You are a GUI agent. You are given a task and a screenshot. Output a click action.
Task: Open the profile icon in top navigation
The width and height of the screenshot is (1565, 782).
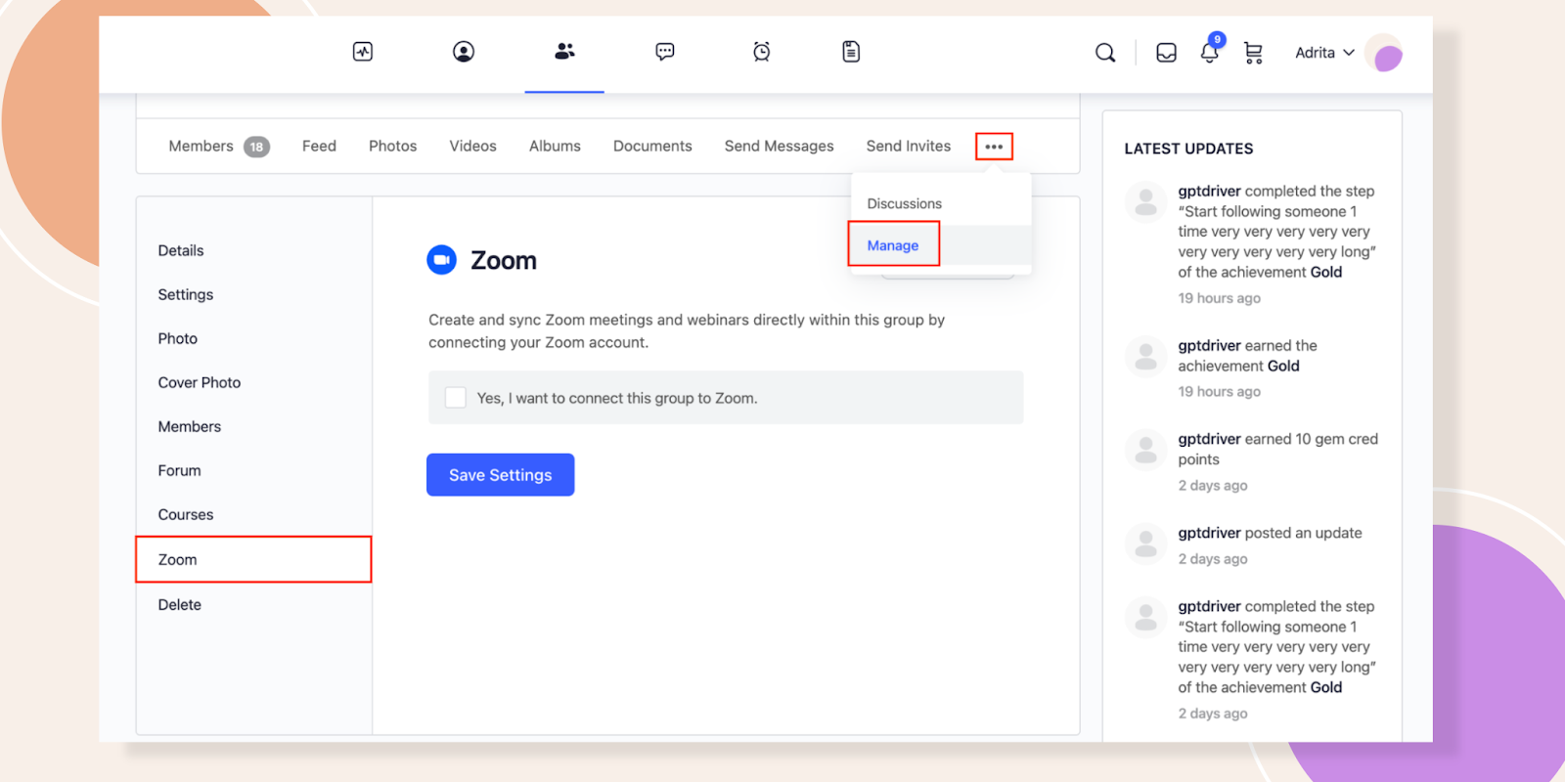464,52
